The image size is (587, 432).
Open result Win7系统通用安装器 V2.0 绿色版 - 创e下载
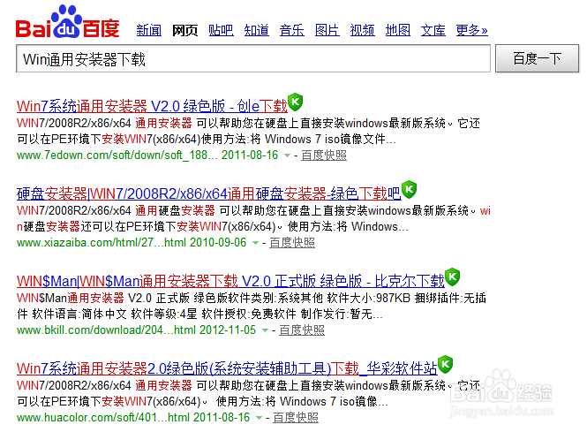(152, 106)
